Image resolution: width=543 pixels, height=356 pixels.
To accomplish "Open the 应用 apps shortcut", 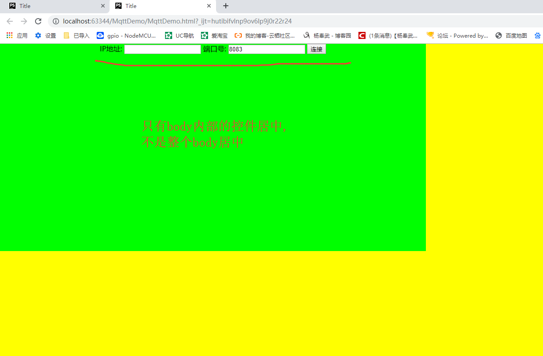I will coord(17,36).
